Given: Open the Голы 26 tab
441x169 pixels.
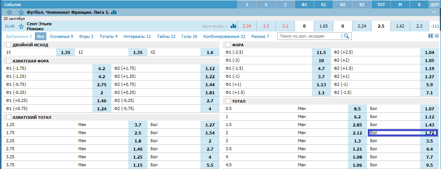Looking at the screenshot, I should [190, 36].
